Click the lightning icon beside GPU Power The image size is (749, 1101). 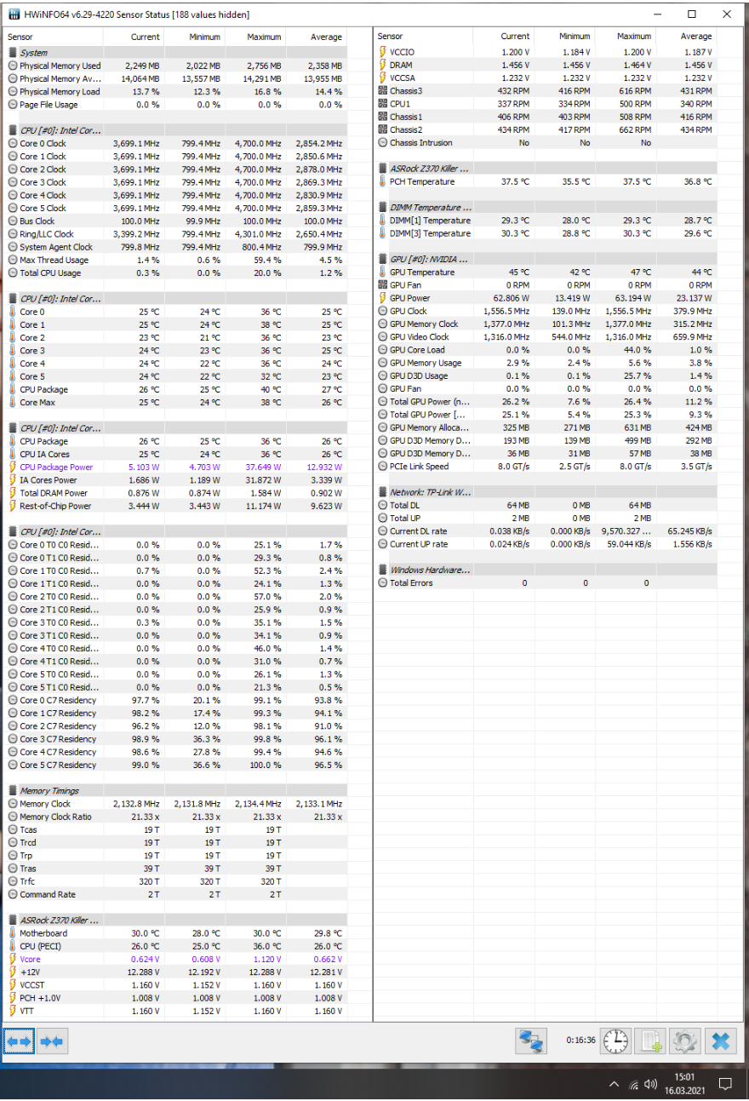(382, 298)
